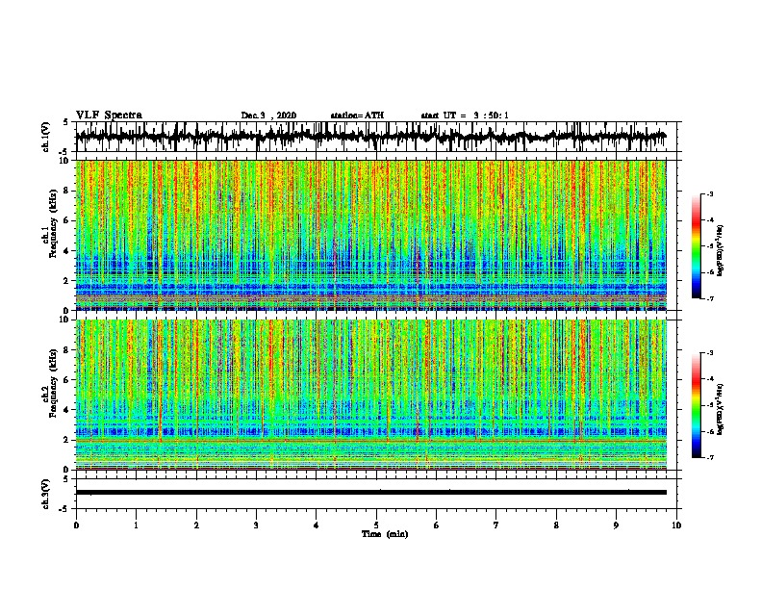Click the "-7" tick on ch.2 color bar
This screenshot has width=762, height=589.
click(x=709, y=458)
